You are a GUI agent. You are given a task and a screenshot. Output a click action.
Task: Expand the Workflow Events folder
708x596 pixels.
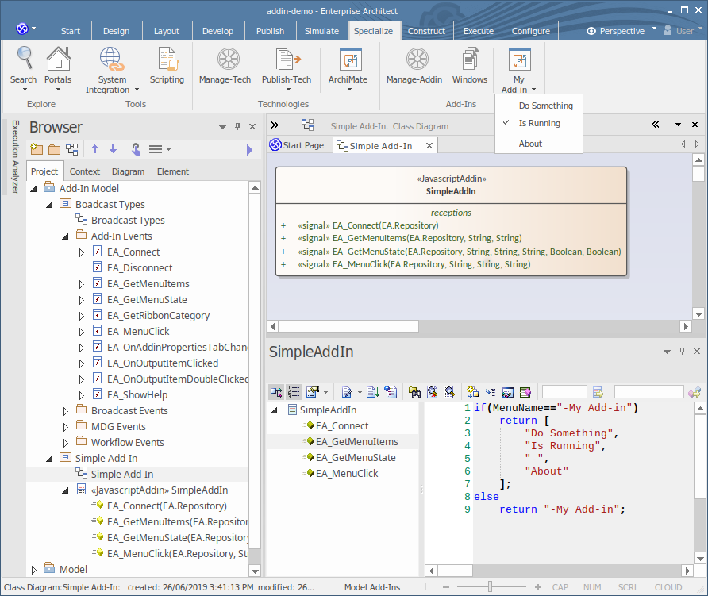click(x=65, y=443)
